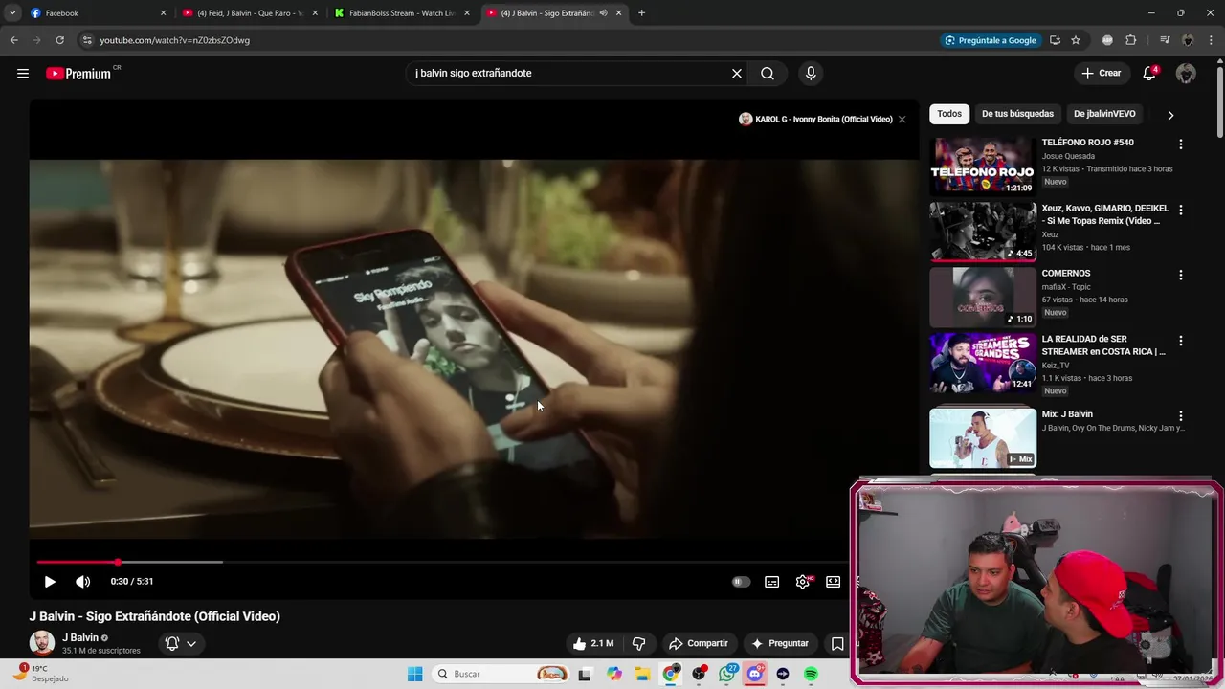Show more filter chips with the arrow
Image resolution: width=1225 pixels, height=689 pixels.
click(x=1170, y=115)
